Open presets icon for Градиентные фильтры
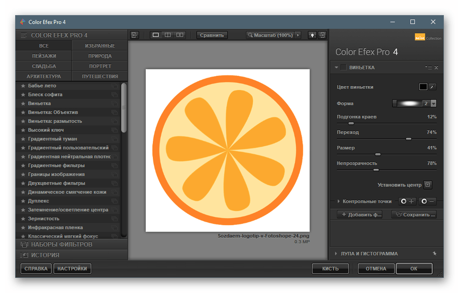This screenshot has width=459, height=293. click(115, 166)
